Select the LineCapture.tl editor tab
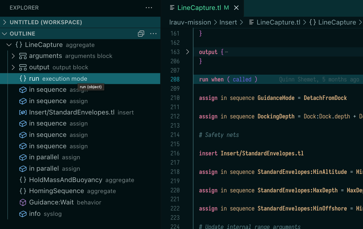This screenshot has height=229, width=363. [x=199, y=8]
